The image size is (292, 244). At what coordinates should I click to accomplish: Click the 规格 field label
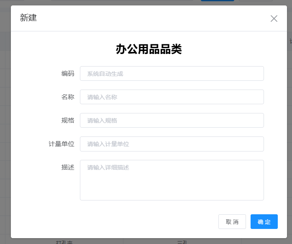tap(68, 121)
